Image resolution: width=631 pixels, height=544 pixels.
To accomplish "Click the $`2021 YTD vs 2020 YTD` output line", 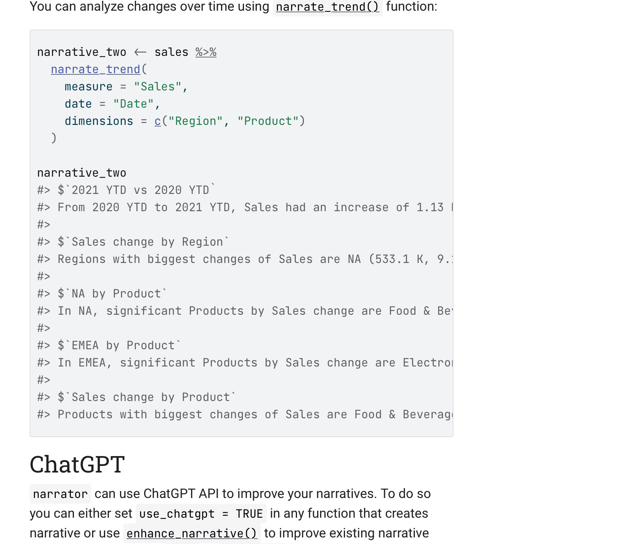I will 136,190.
